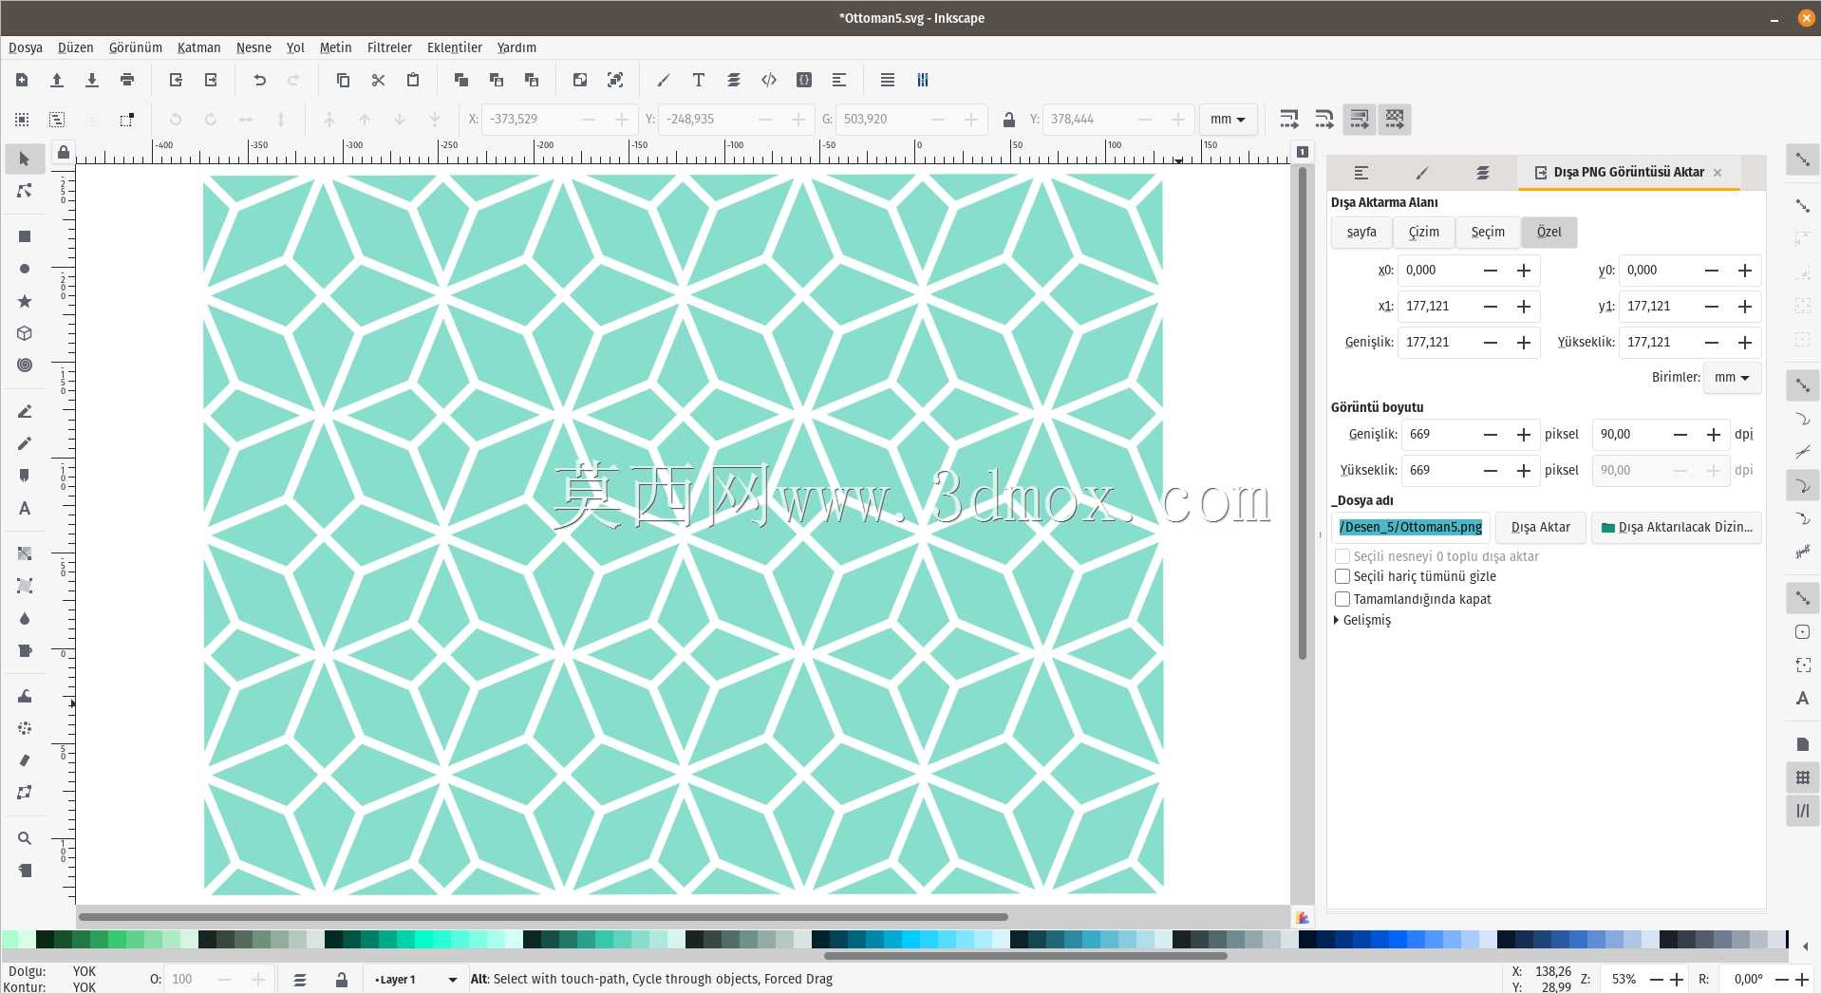Image resolution: width=1821 pixels, height=993 pixels.
Task: Open the Birimler mm dropdown
Action: click(1732, 378)
